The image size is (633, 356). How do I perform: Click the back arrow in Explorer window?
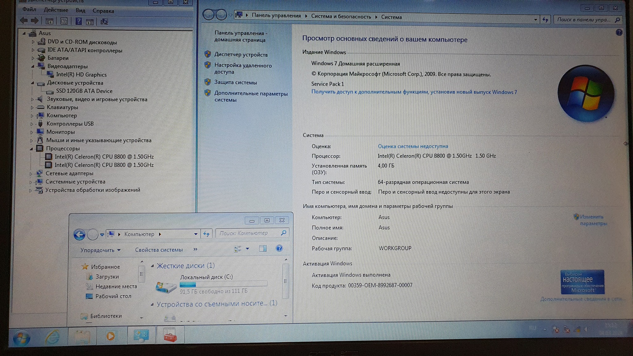coord(79,235)
